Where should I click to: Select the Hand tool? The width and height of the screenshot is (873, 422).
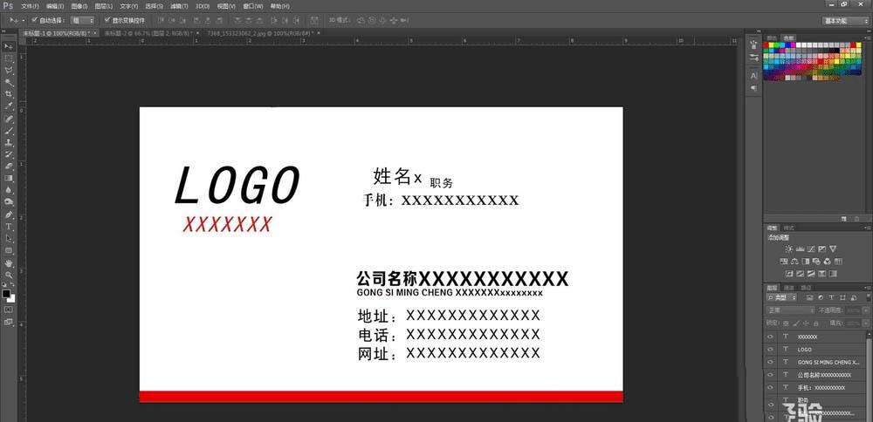click(9, 263)
